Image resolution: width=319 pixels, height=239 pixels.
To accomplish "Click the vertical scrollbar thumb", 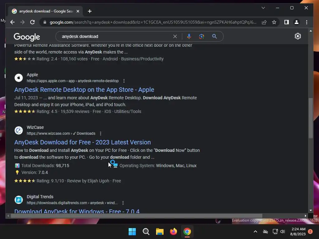I will [x=311, y=118].
